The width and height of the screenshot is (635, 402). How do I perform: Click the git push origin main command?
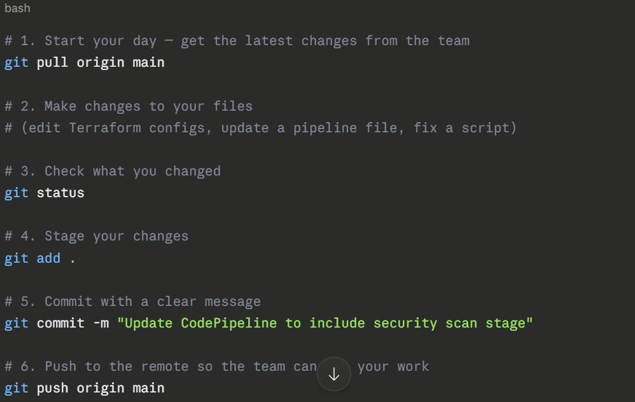pos(85,388)
